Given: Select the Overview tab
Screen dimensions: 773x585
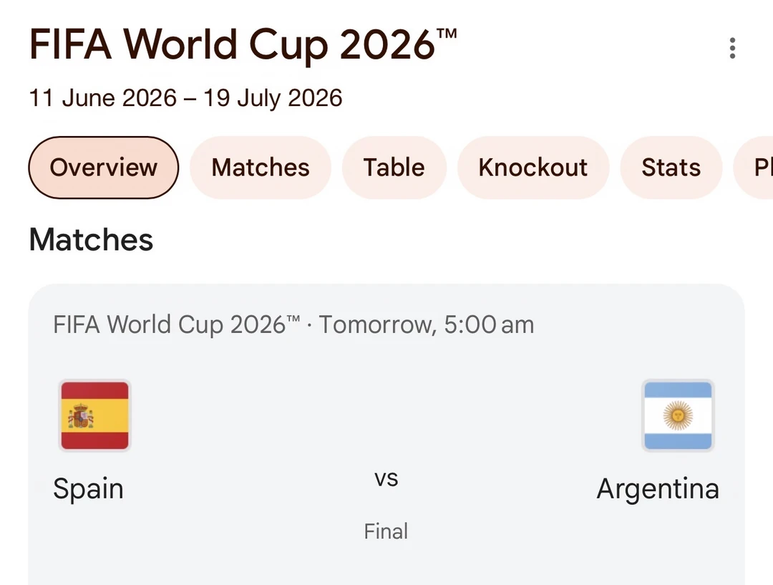Looking at the screenshot, I should 104,168.
